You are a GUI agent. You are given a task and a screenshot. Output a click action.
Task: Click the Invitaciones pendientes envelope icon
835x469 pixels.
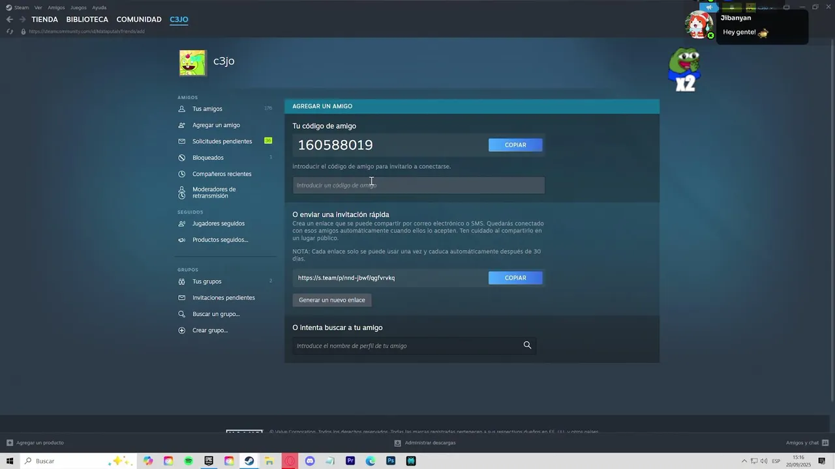tap(182, 298)
